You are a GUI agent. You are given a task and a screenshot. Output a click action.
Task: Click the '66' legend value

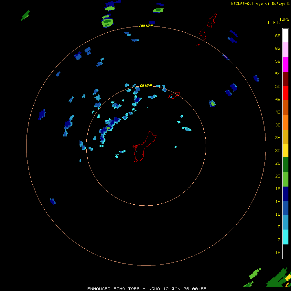(x=278, y=36)
